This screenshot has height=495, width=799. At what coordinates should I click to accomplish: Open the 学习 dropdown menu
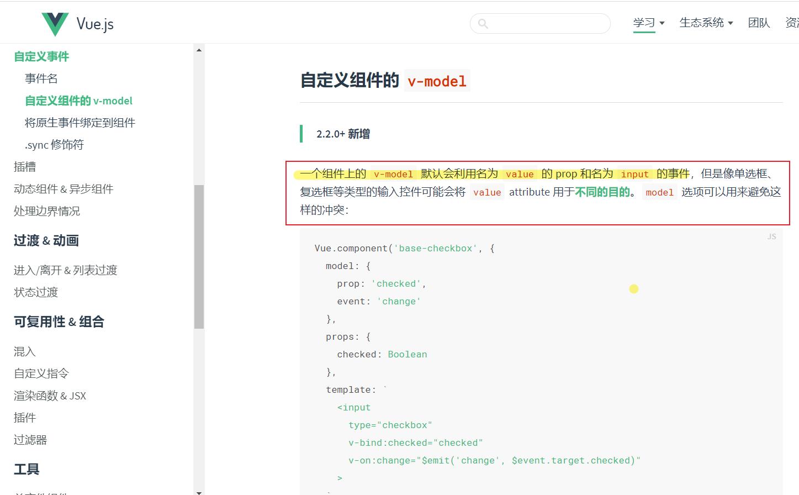[649, 23]
